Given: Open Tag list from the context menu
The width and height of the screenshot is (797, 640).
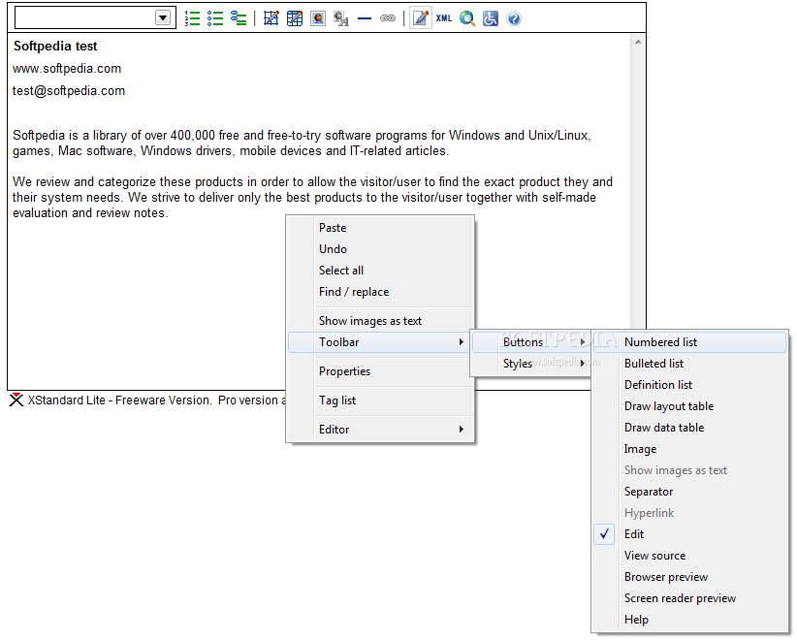Looking at the screenshot, I should coord(380,400).
